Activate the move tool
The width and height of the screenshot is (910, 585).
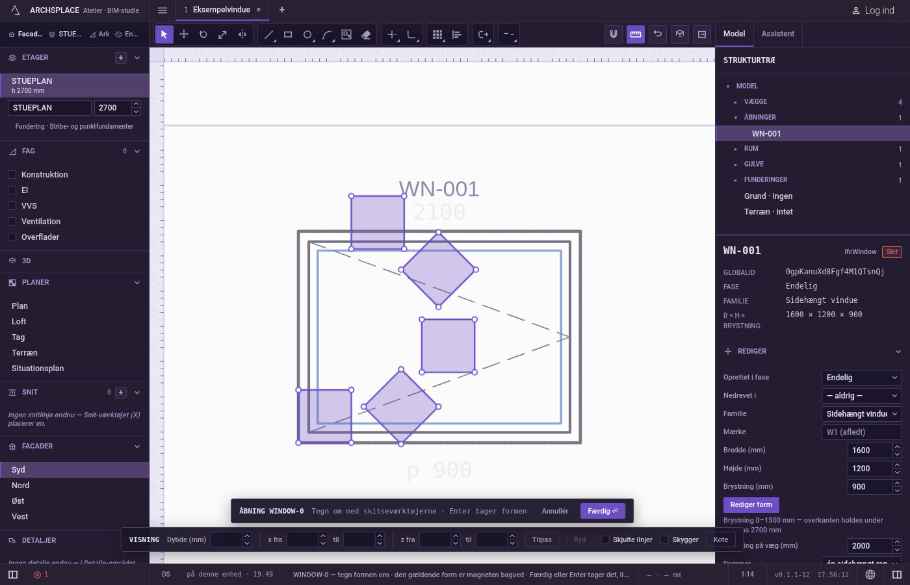(x=184, y=34)
